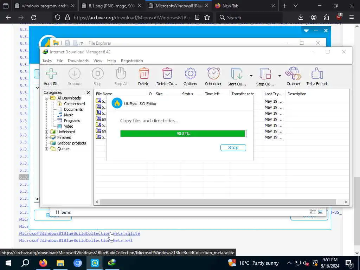Go back in Firefox
This screenshot has width=360, height=270.
click(8, 18)
